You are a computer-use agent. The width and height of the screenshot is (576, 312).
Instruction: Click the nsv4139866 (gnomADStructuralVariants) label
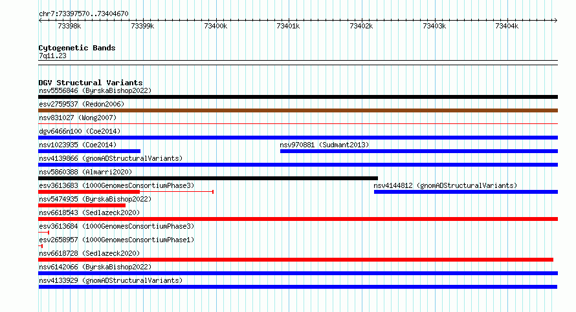(111, 158)
